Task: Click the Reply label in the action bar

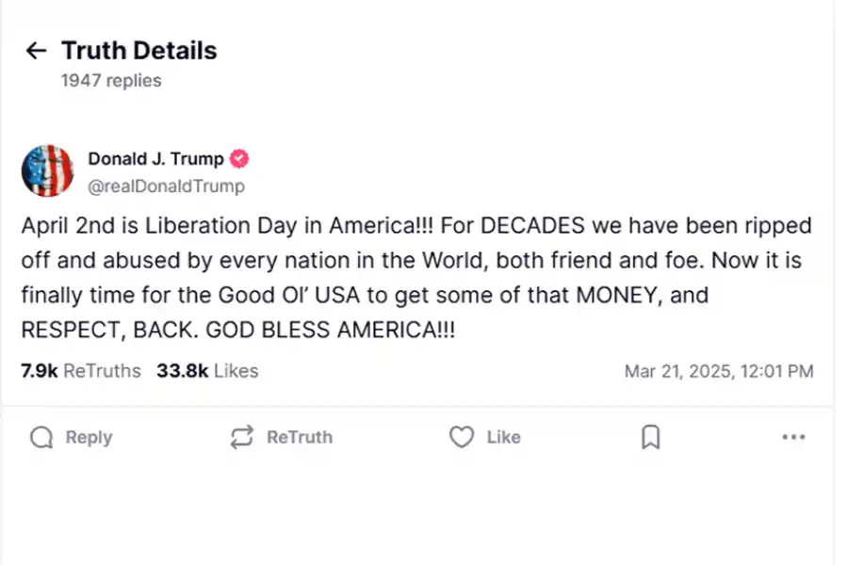Action: 90,437
